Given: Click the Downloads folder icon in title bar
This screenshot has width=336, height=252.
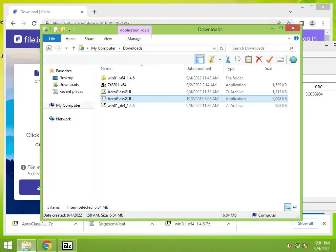Looking at the screenshot, I should click(45, 30).
